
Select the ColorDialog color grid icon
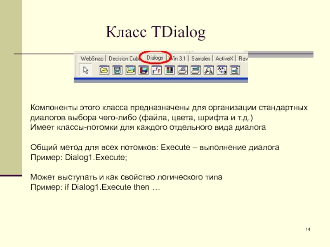coord(170,70)
